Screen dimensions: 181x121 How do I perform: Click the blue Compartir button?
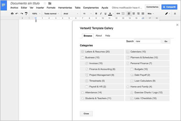point(169,7)
